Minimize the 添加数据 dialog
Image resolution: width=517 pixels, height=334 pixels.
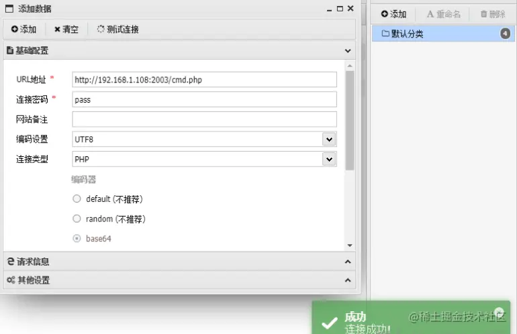point(329,9)
